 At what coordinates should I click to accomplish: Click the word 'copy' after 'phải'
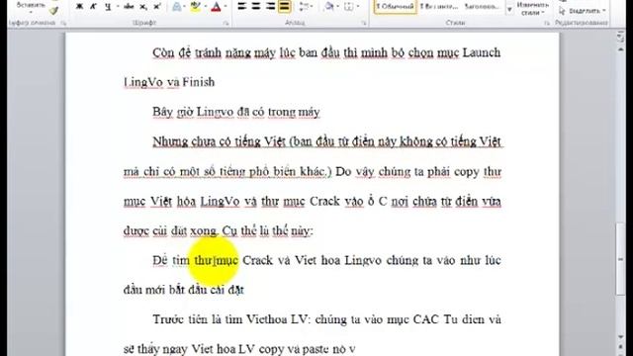pos(466,171)
